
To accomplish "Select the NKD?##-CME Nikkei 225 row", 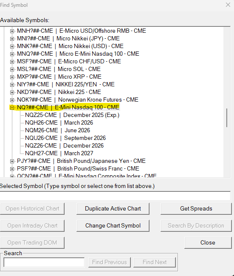I will pyautogui.click(x=59, y=92).
